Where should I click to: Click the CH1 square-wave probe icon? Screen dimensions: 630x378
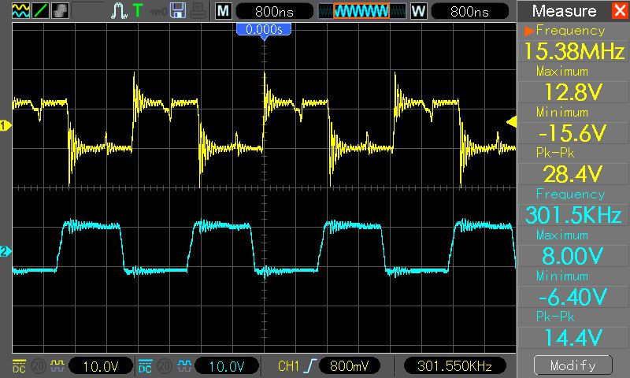point(57,366)
